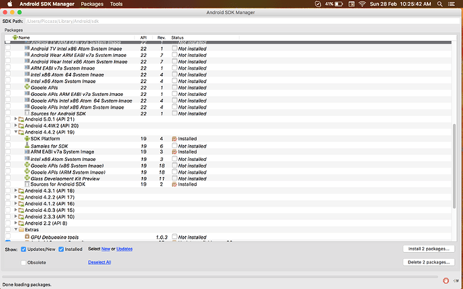Expand the Android 4.1.2 (API 16) node
Image resolution: width=463 pixels, height=289 pixels.
point(15,203)
